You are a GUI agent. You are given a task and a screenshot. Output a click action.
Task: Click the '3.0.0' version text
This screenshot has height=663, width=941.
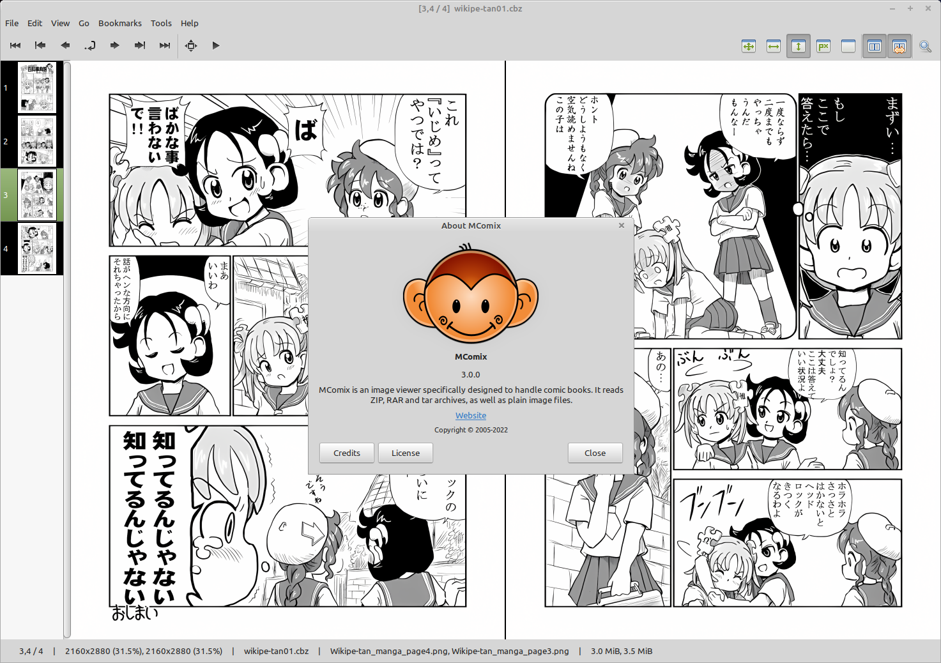[x=471, y=375]
